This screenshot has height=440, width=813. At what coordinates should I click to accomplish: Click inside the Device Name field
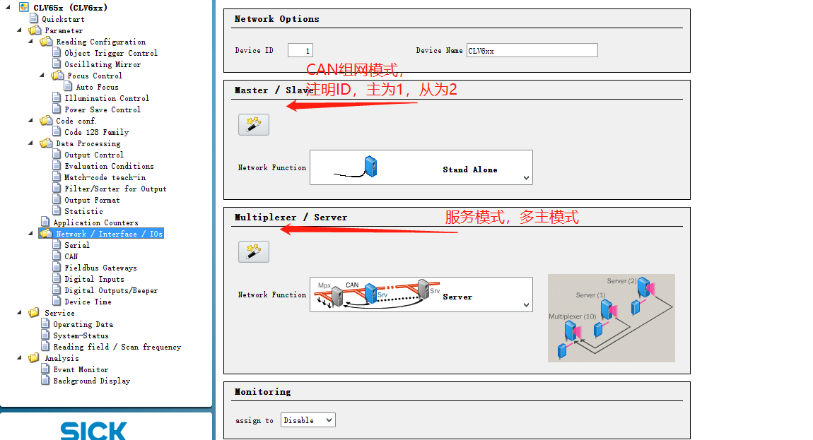coord(532,49)
